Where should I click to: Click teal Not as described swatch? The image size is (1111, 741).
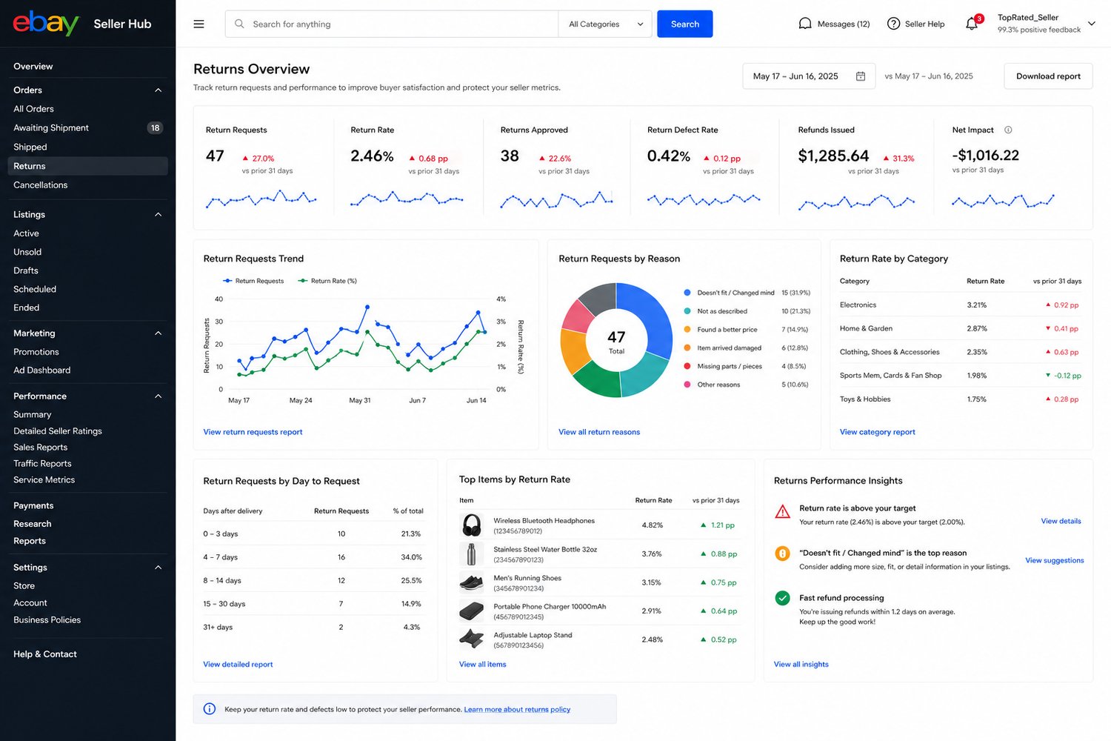coord(687,311)
